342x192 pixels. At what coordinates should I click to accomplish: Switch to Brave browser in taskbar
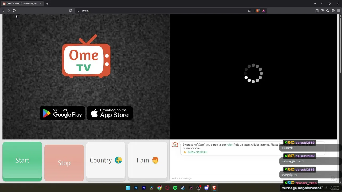214,188
